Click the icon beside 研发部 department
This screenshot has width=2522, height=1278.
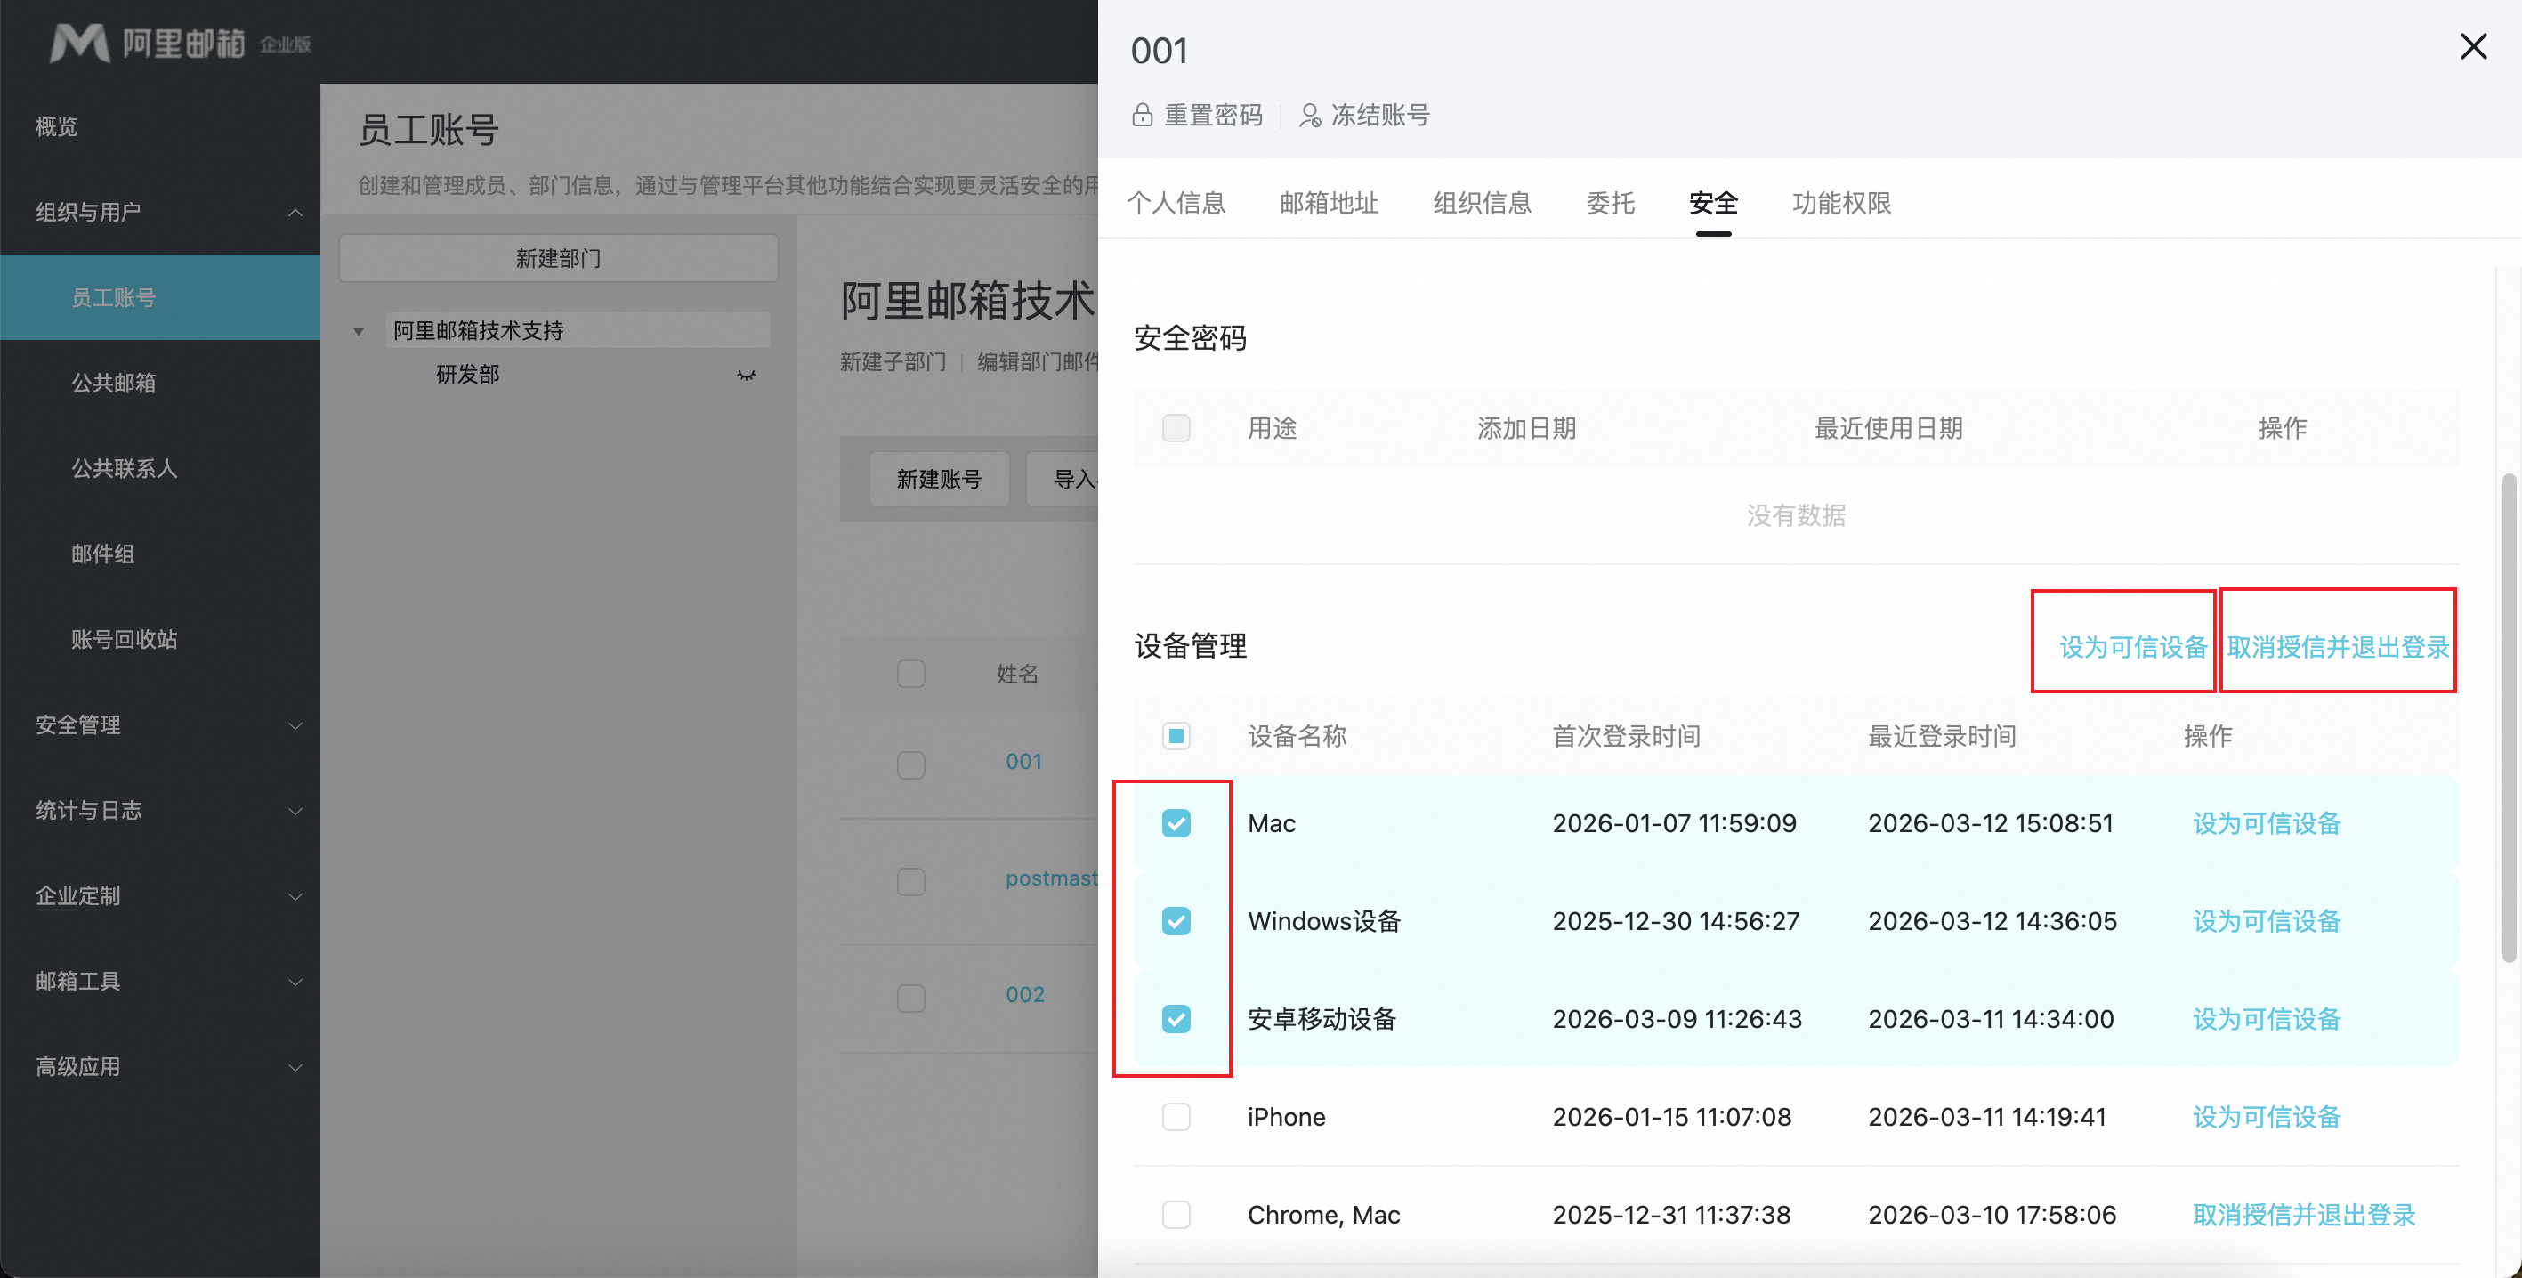coord(746,375)
